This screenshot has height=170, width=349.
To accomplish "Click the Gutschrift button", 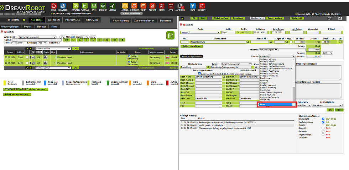I will pos(297,18).
